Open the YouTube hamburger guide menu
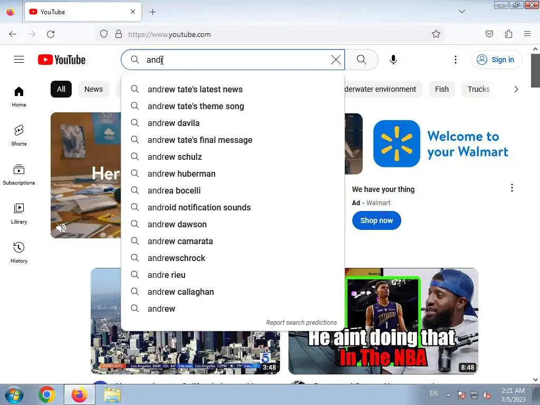Viewport: 540px width, 405px height. pyautogui.click(x=19, y=60)
